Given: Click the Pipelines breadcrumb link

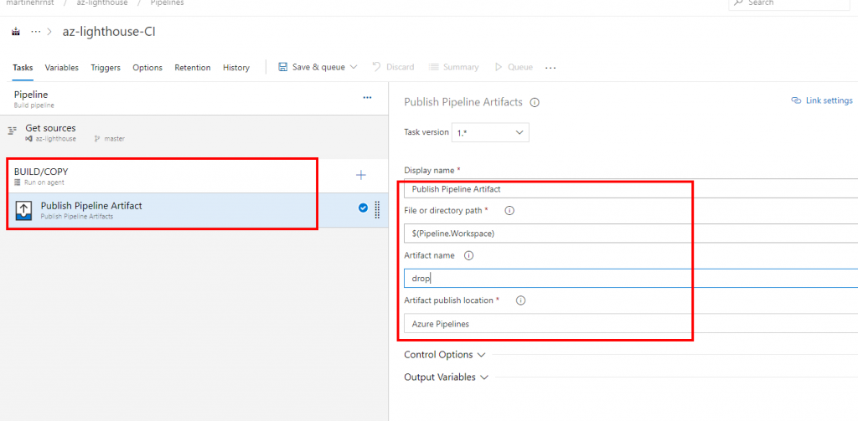Looking at the screenshot, I should tap(167, 3).
